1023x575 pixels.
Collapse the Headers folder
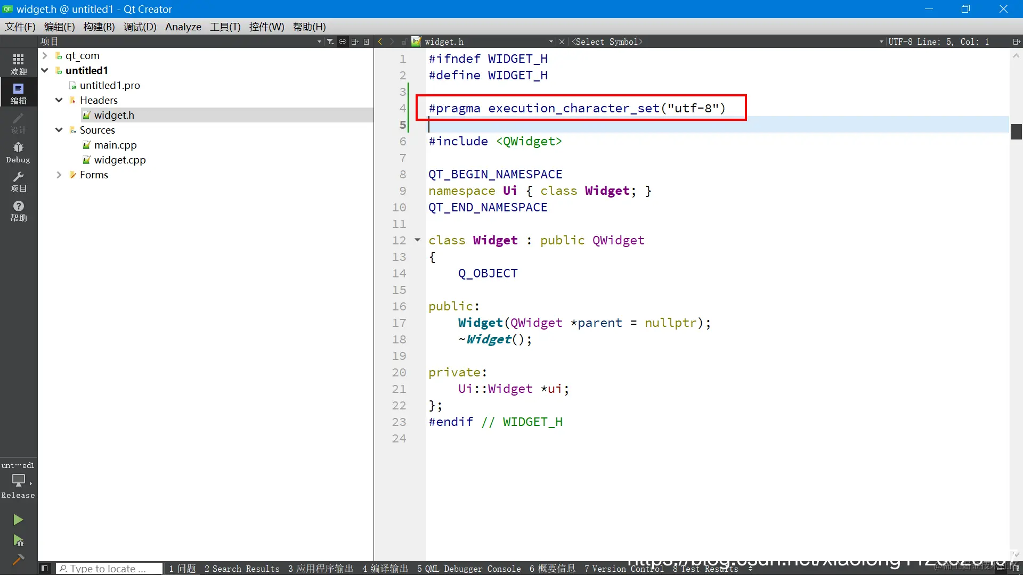point(59,100)
